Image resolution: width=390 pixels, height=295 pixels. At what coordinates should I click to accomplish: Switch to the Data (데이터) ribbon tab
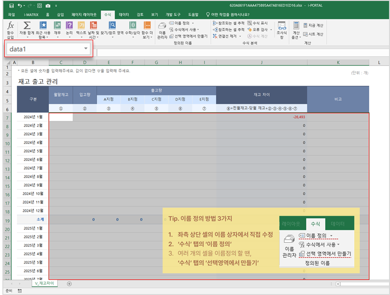coord(124,15)
